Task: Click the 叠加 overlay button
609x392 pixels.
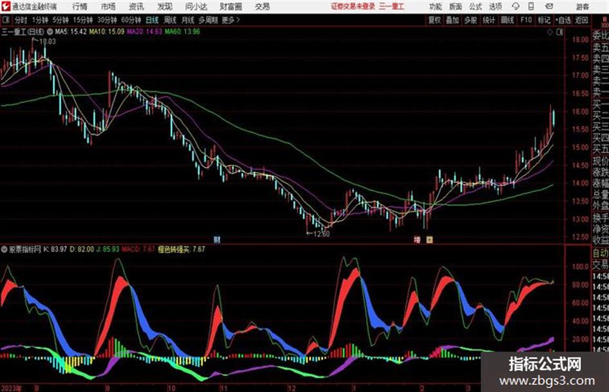Action: pyautogui.click(x=452, y=20)
